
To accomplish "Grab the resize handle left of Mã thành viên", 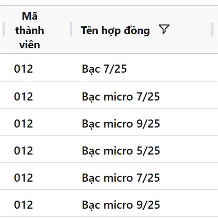I will [x=4, y=29].
